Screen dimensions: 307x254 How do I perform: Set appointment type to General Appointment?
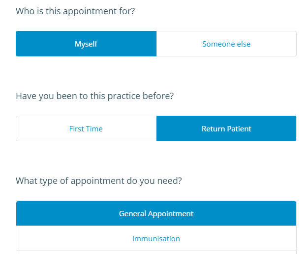coord(156,213)
